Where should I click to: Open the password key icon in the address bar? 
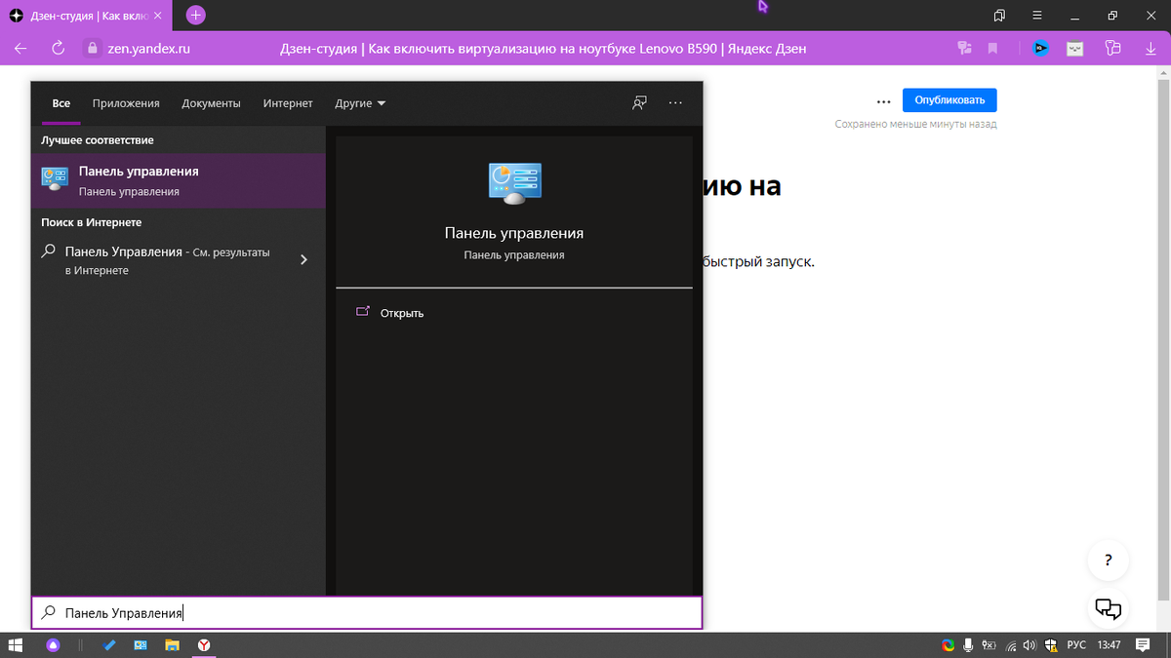pos(965,48)
